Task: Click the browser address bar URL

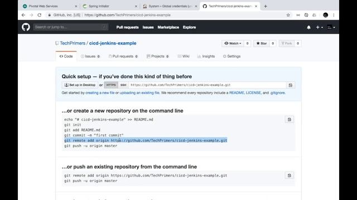Action: point(127,15)
